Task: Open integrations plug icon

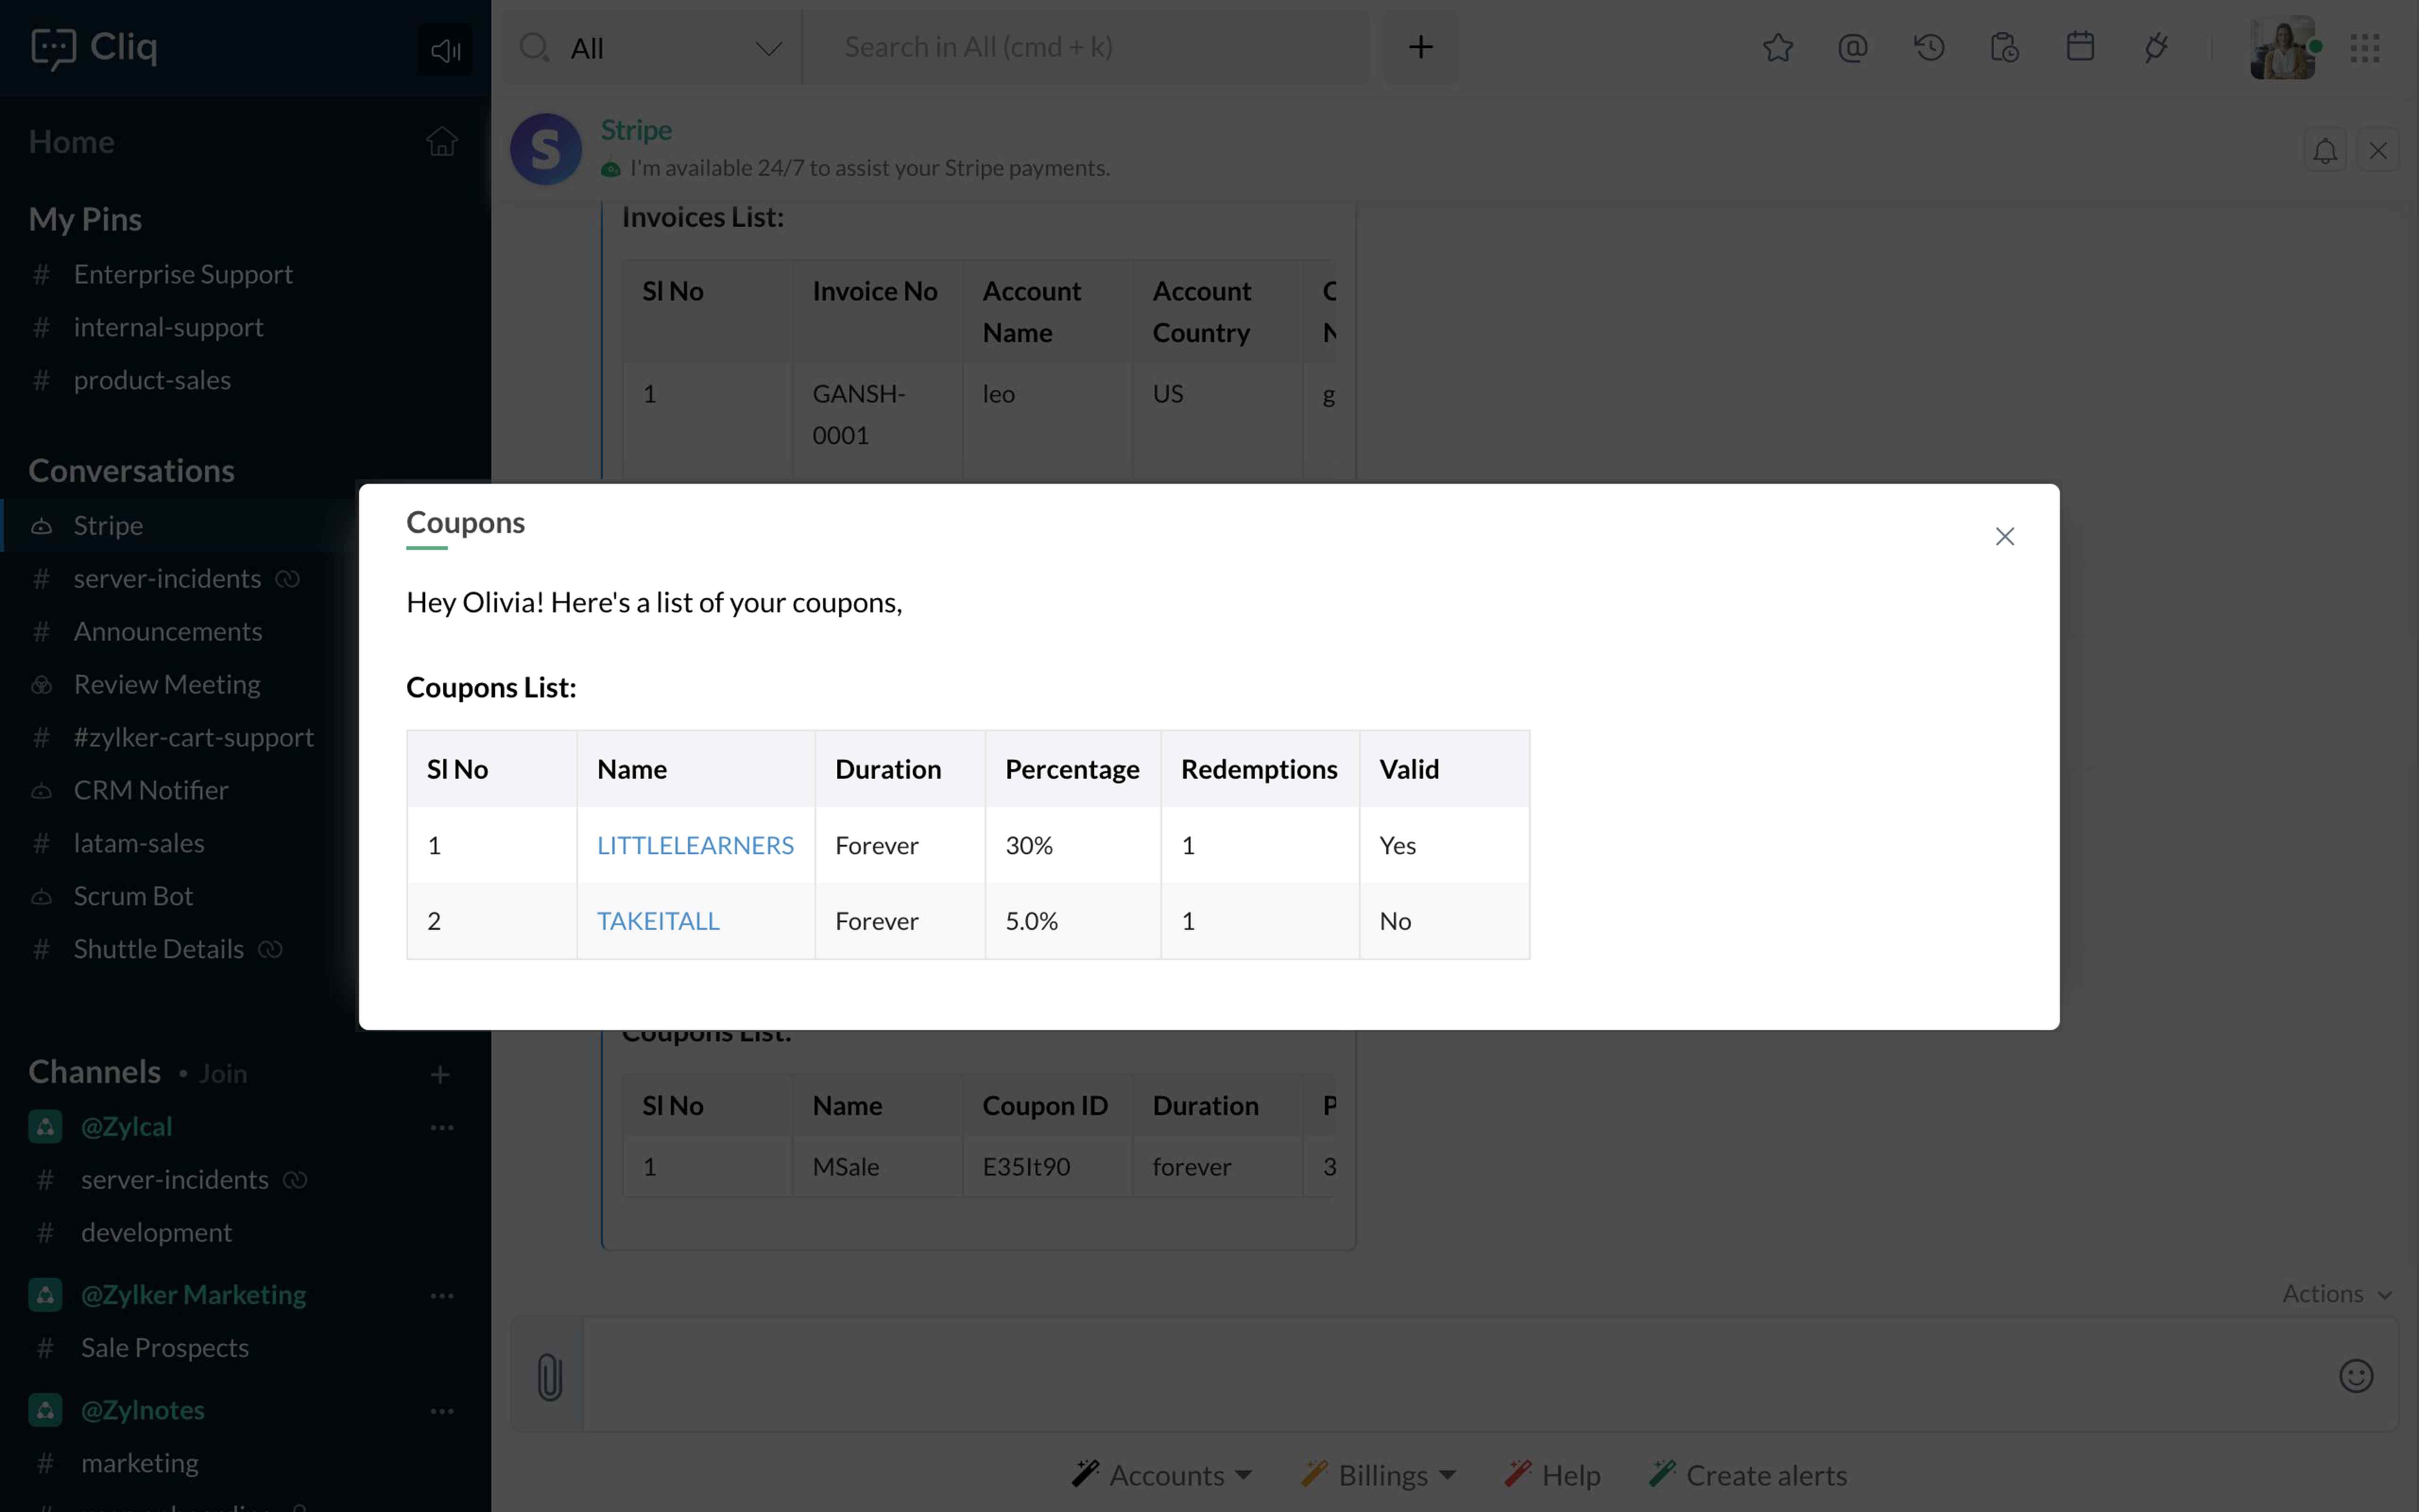Action: [2156, 47]
